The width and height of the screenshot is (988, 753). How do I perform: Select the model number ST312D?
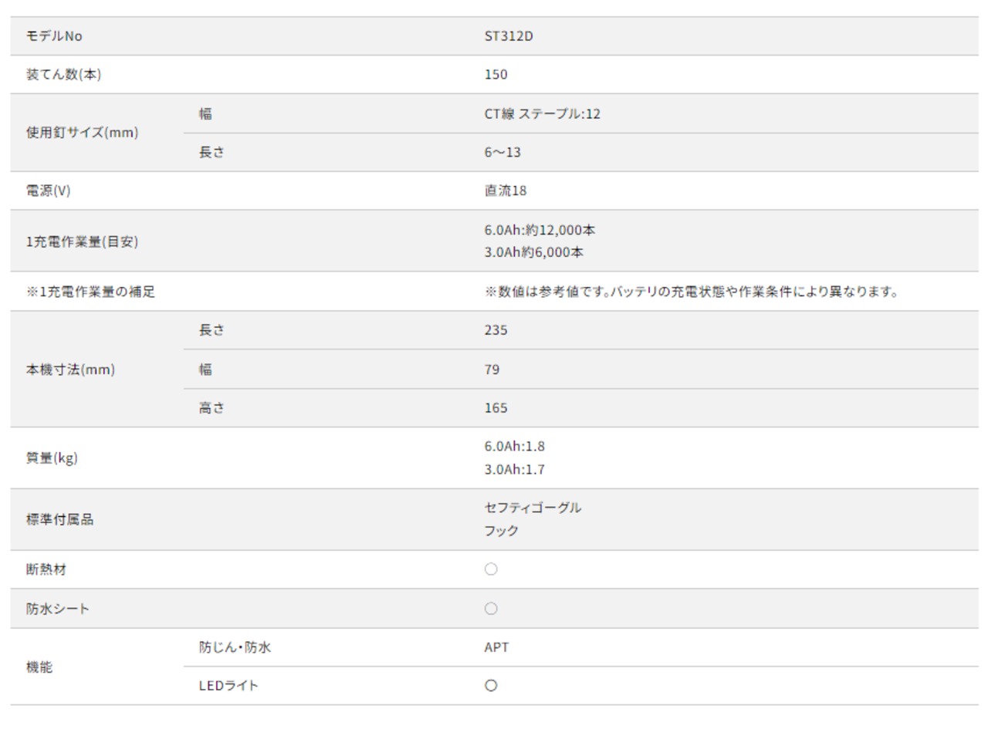pyautogui.click(x=509, y=36)
